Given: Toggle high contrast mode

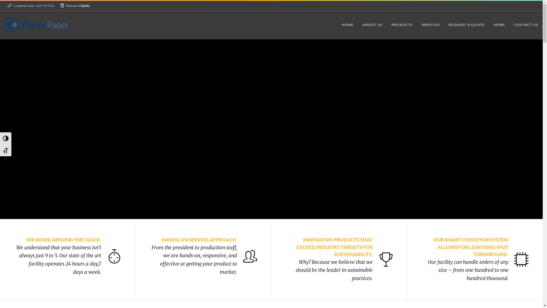Looking at the screenshot, I should click(6, 138).
